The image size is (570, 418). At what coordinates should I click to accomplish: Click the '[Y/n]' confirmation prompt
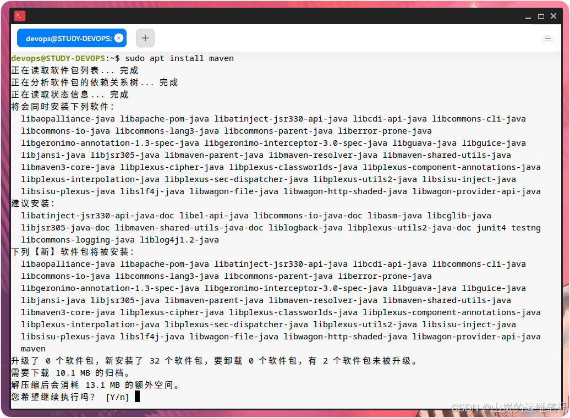tap(117, 397)
